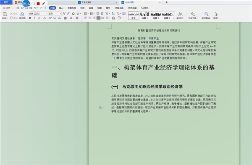This screenshot has width=252, height=165.
Task: Stop recording with the red square
Action: click(x=38, y=3)
